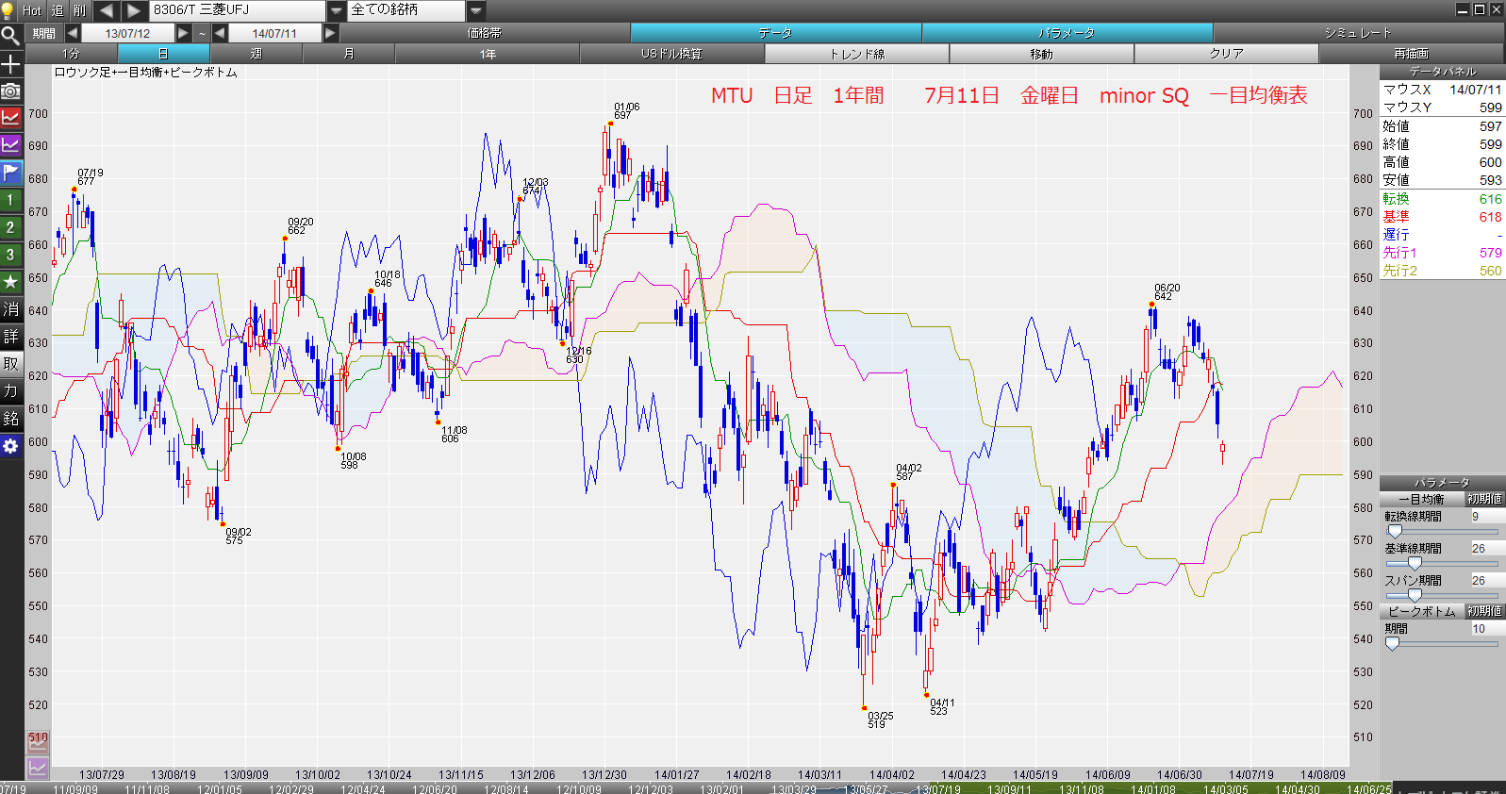The height and width of the screenshot is (794, 1506).
Task: Switch to the 1分 timeframe tab
Action: pos(71,54)
